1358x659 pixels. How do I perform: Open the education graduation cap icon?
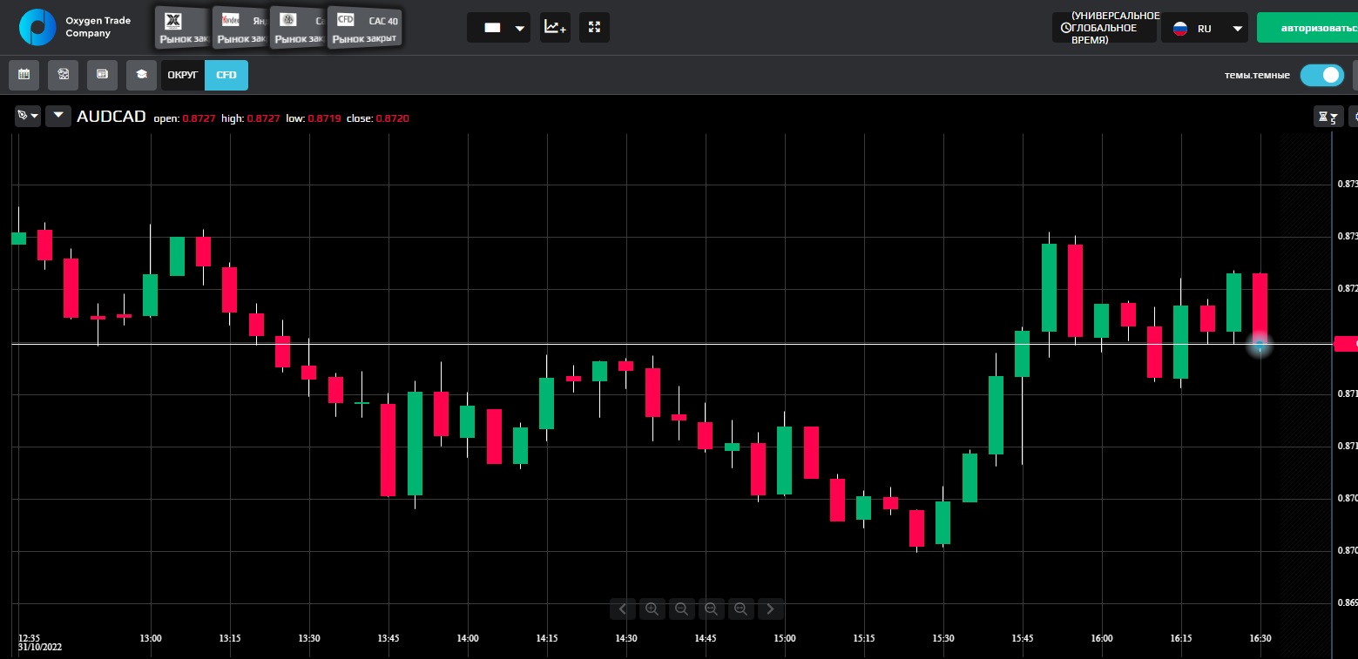(141, 75)
